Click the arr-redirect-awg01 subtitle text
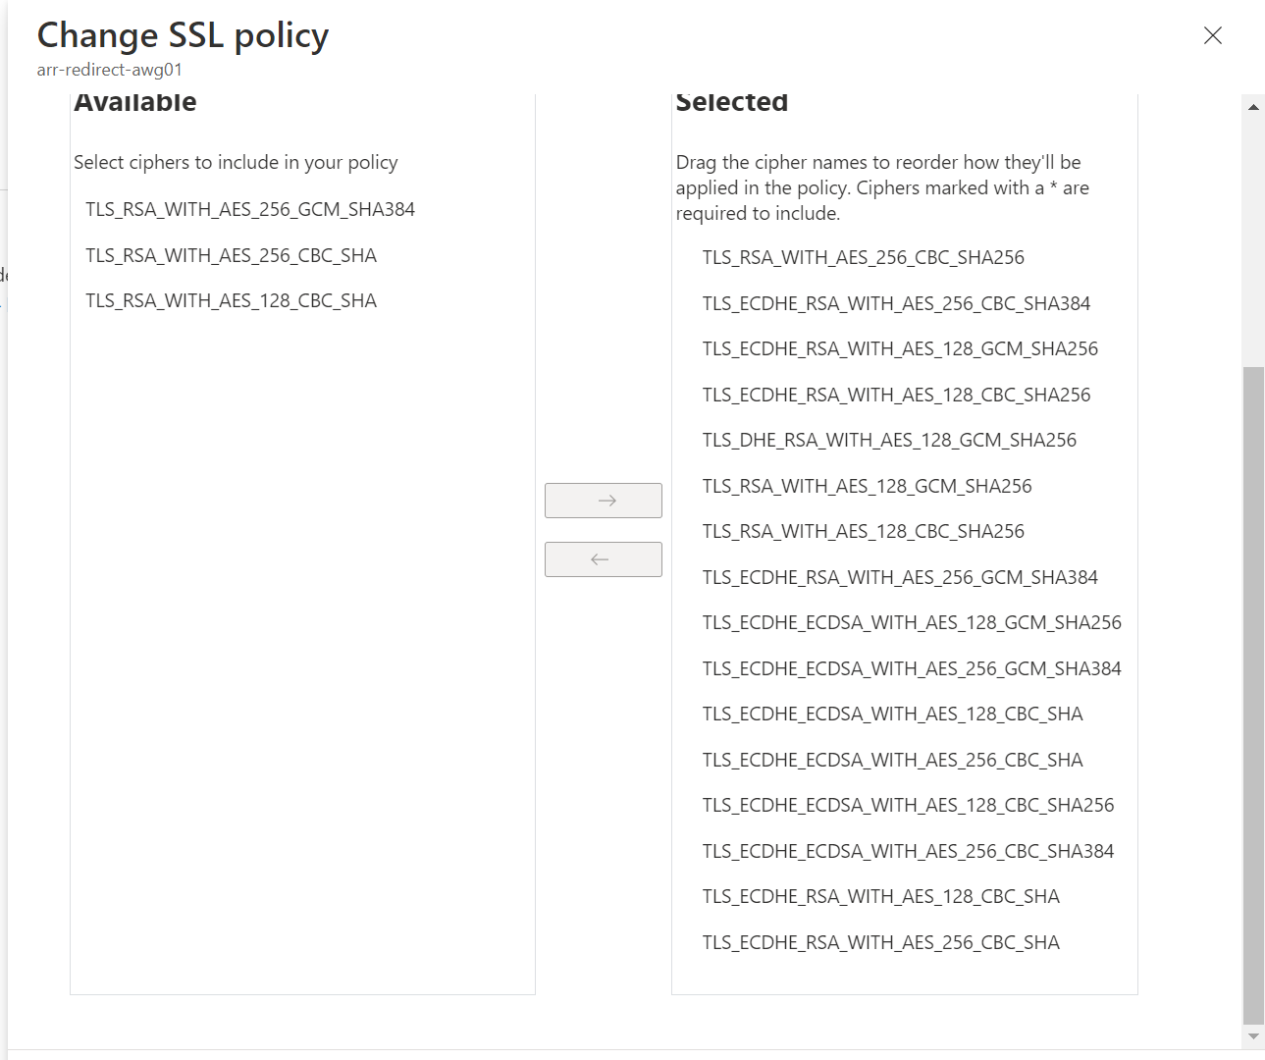The image size is (1265, 1060). click(x=108, y=70)
